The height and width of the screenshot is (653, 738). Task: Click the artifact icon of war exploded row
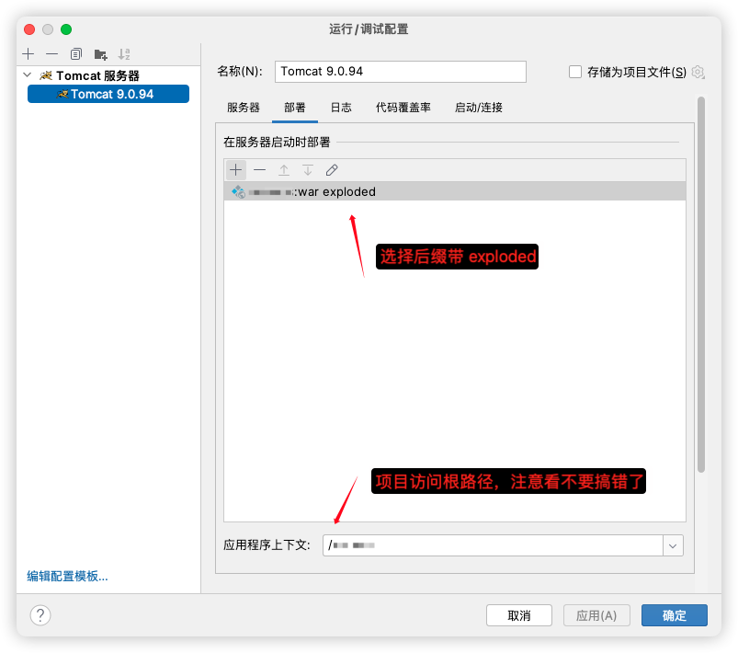pyautogui.click(x=238, y=191)
